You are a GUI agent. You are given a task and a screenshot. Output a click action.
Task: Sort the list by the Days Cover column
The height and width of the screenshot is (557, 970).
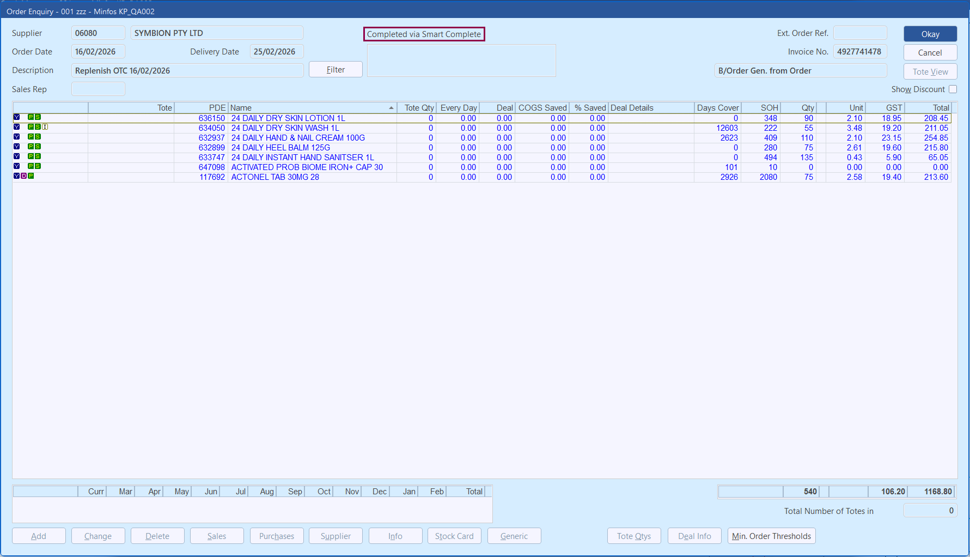717,108
